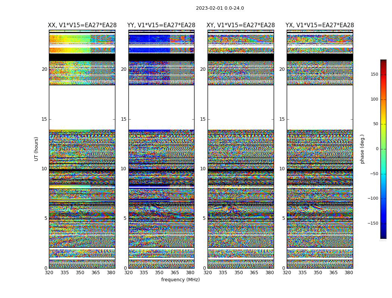Click the blank data gap in XX panel

[x=82, y=108]
